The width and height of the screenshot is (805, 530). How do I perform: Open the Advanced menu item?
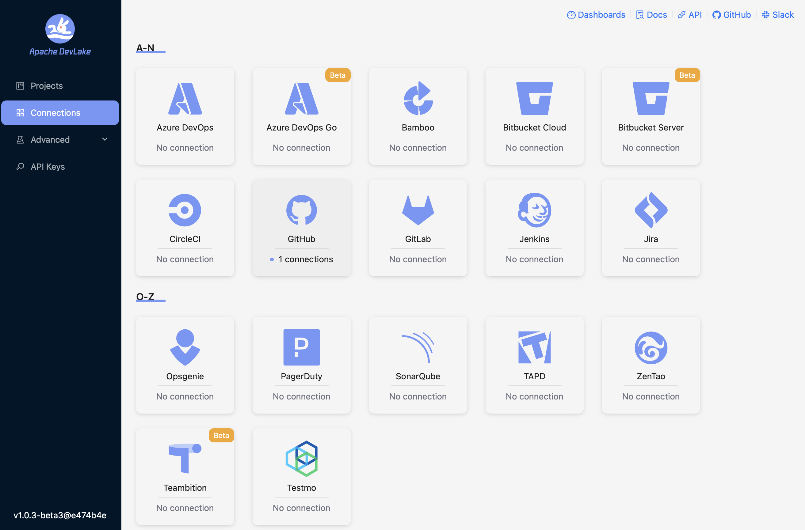(60, 140)
